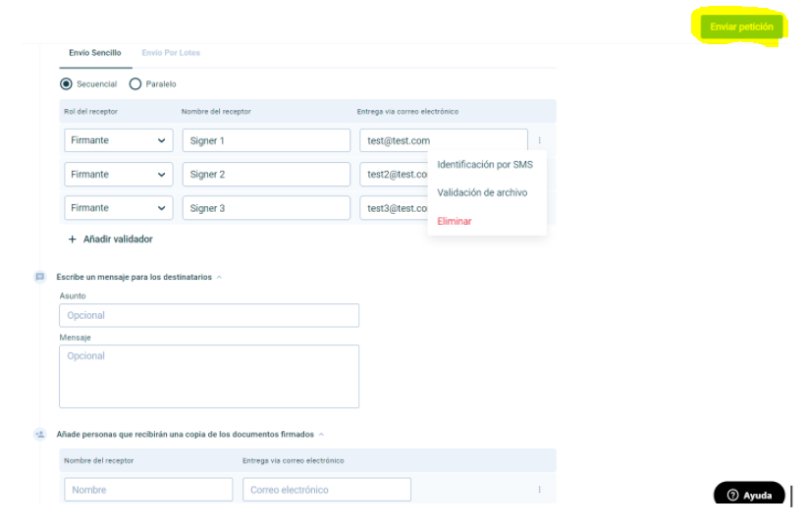Select the Paralelo radio option
The height and width of the screenshot is (530, 807).
(135, 84)
